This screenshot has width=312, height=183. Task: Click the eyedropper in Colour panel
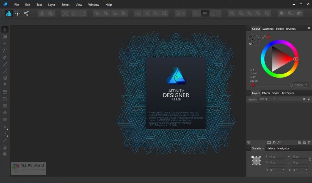tap(264, 37)
